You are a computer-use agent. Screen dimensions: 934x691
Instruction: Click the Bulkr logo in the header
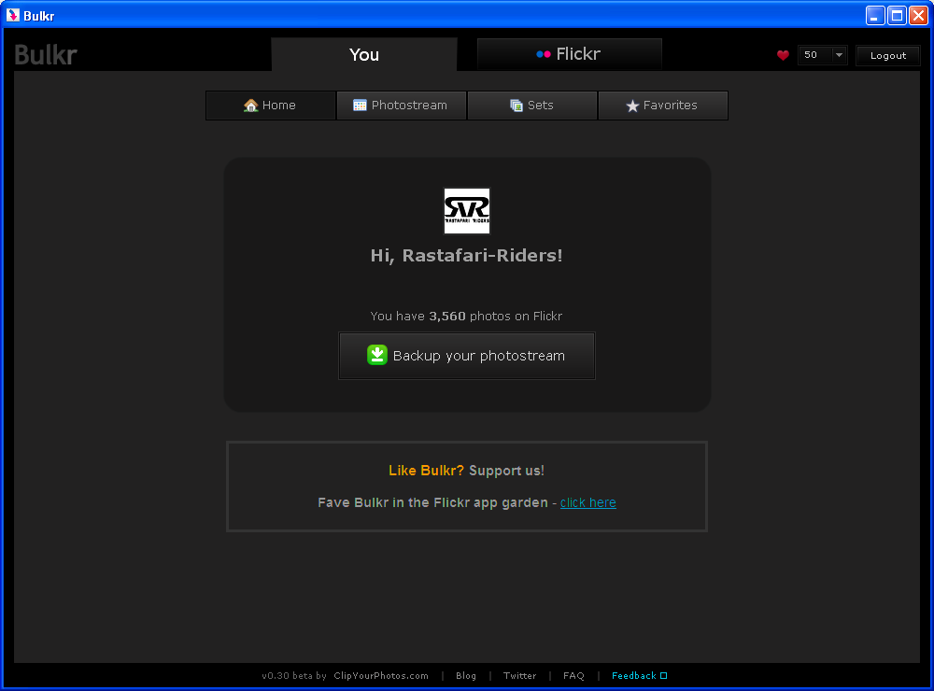coord(46,55)
